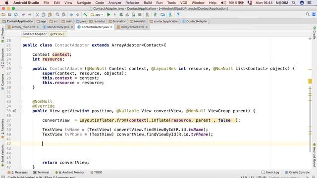The image size is (317, 178).
Task: Toggle the Project tool window
Action: click(x=2, y=34)
